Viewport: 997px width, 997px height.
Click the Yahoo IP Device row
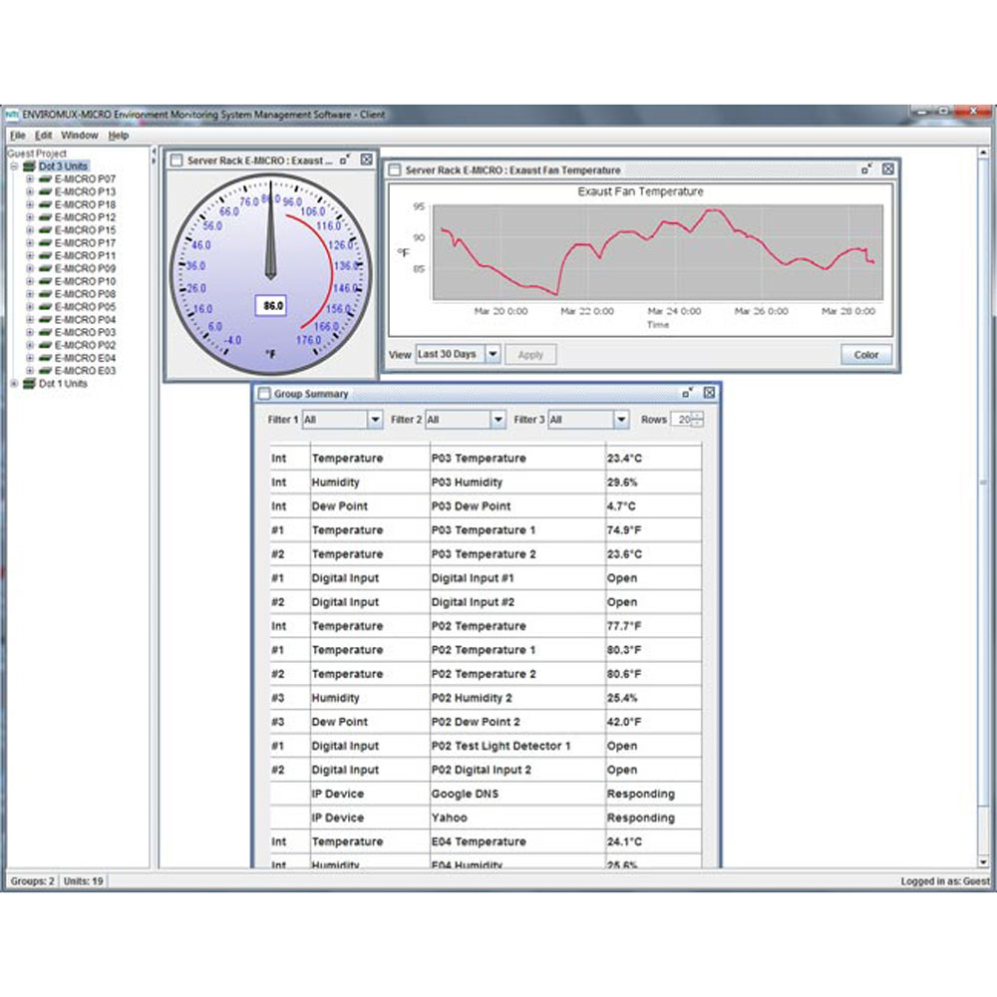coord(486,818)
